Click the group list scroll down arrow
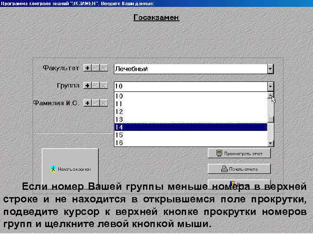The image size is (313, 234). pos(270,143)
